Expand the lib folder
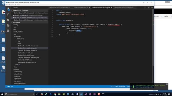 click(15, 29)
